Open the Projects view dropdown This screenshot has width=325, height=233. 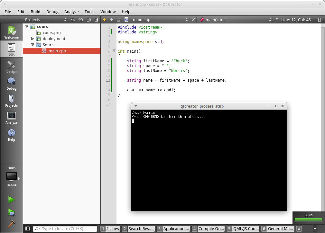click(x=46, y=20)
